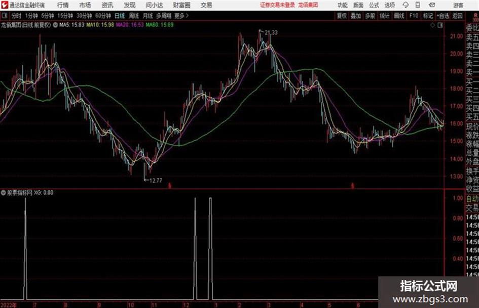Click the 返回 back button

[x=457, y=16]
